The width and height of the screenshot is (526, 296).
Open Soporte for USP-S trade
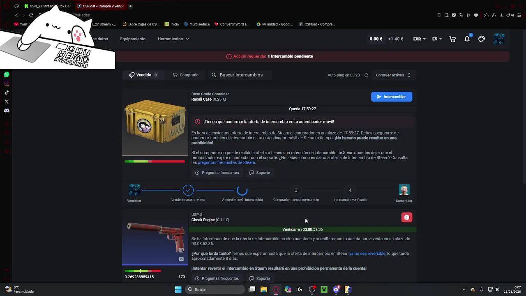coord(260,278)
